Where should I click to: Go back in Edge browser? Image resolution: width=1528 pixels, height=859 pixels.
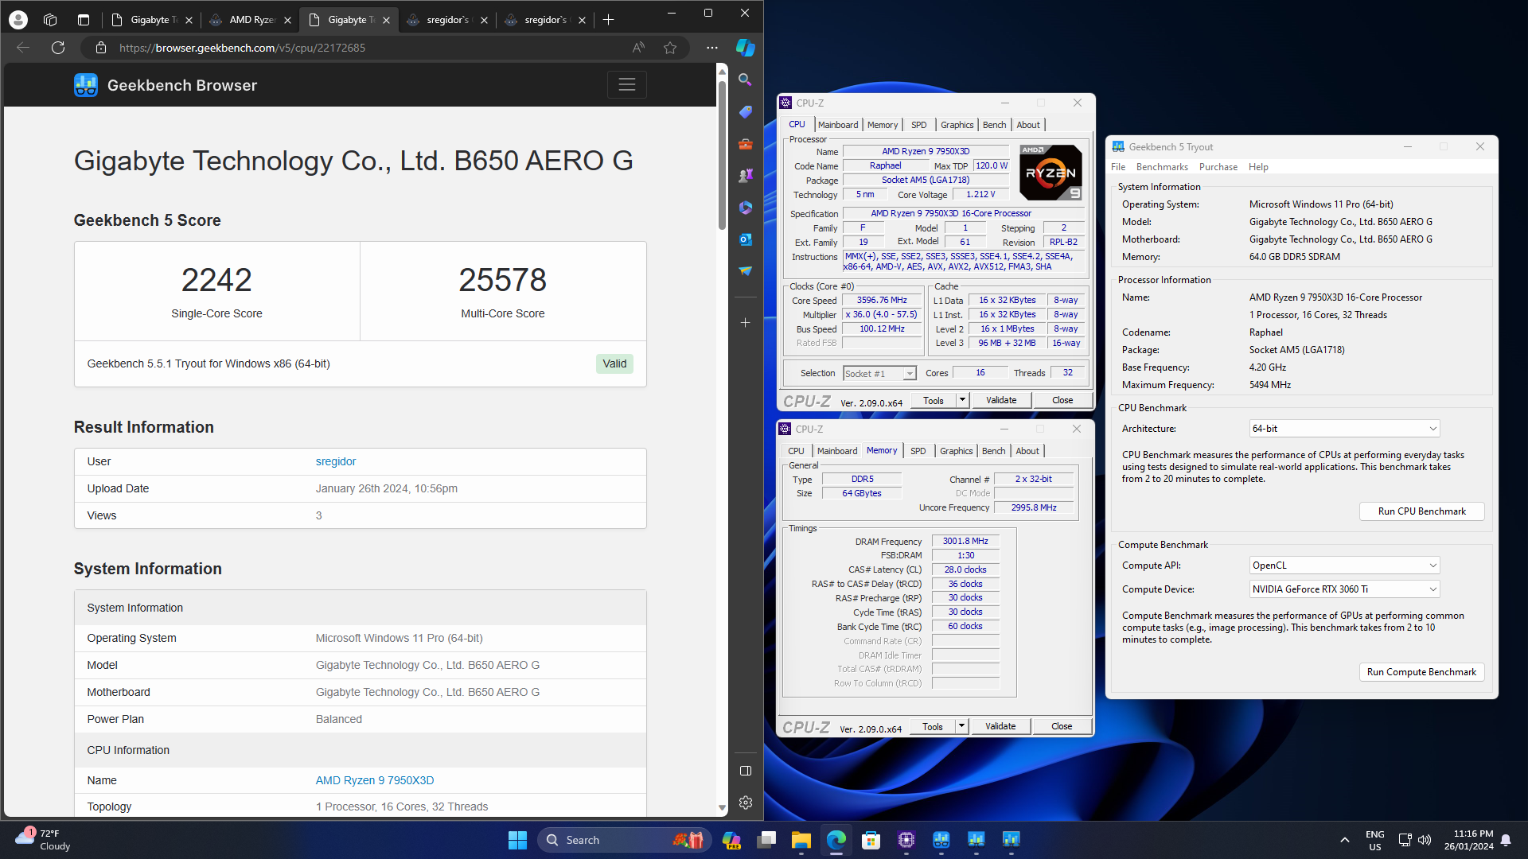pos(23,48)
